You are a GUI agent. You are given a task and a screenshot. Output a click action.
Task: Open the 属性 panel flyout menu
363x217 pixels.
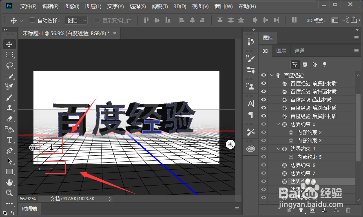356,38
